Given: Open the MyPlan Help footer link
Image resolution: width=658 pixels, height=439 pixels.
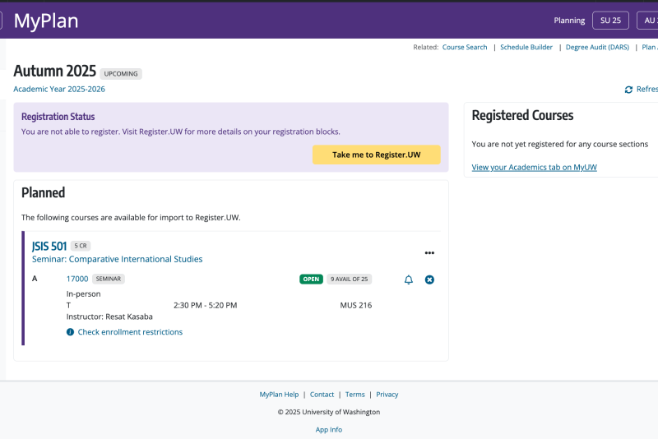Looking at the screenshot, I should (279, 395).
